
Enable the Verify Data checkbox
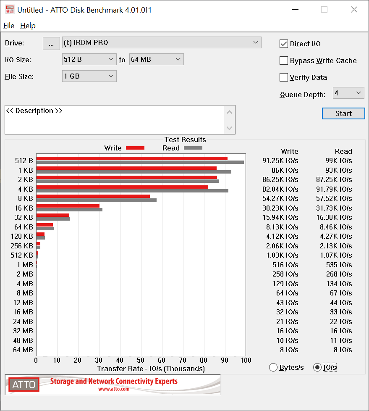284,77
